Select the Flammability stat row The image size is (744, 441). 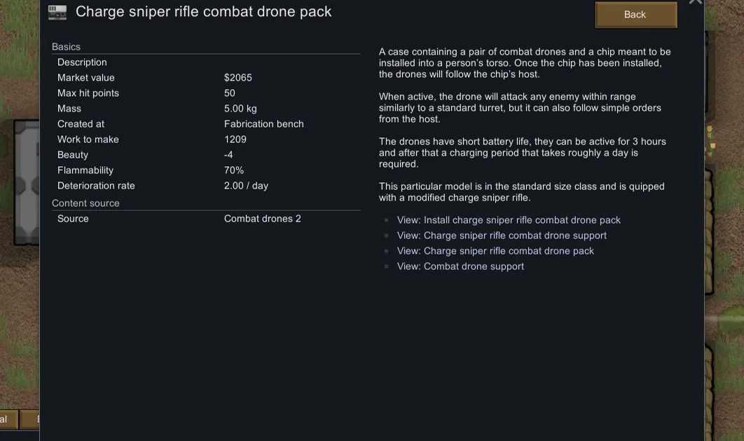(206, 170)
